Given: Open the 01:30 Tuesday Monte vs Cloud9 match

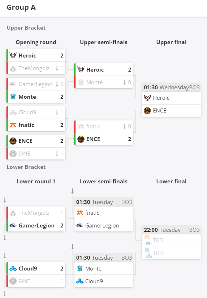Looking at the screenshot, I should click(104, 270).
